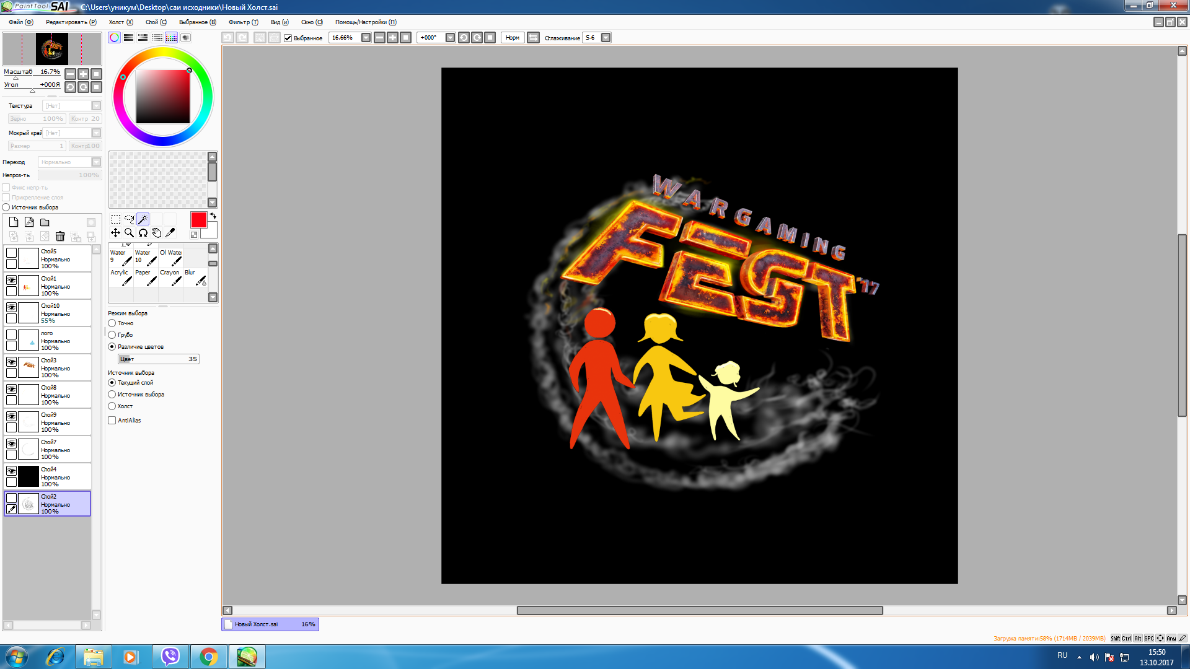Select Холст as selection source
This screenshot has height=669, width=1190.
[x=112, y=406]
